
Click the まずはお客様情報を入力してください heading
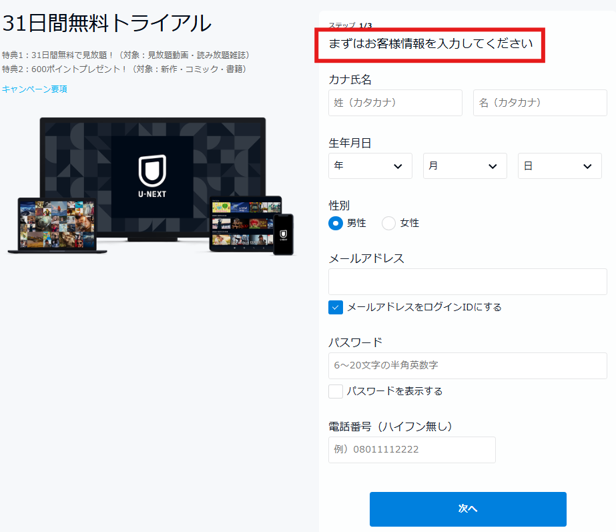pyautogui.click(x=430, y=44)
